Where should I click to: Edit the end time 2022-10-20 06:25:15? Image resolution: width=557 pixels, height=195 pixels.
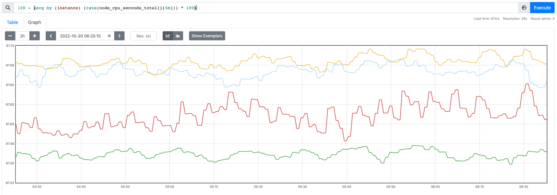click(x=81, y=36)
